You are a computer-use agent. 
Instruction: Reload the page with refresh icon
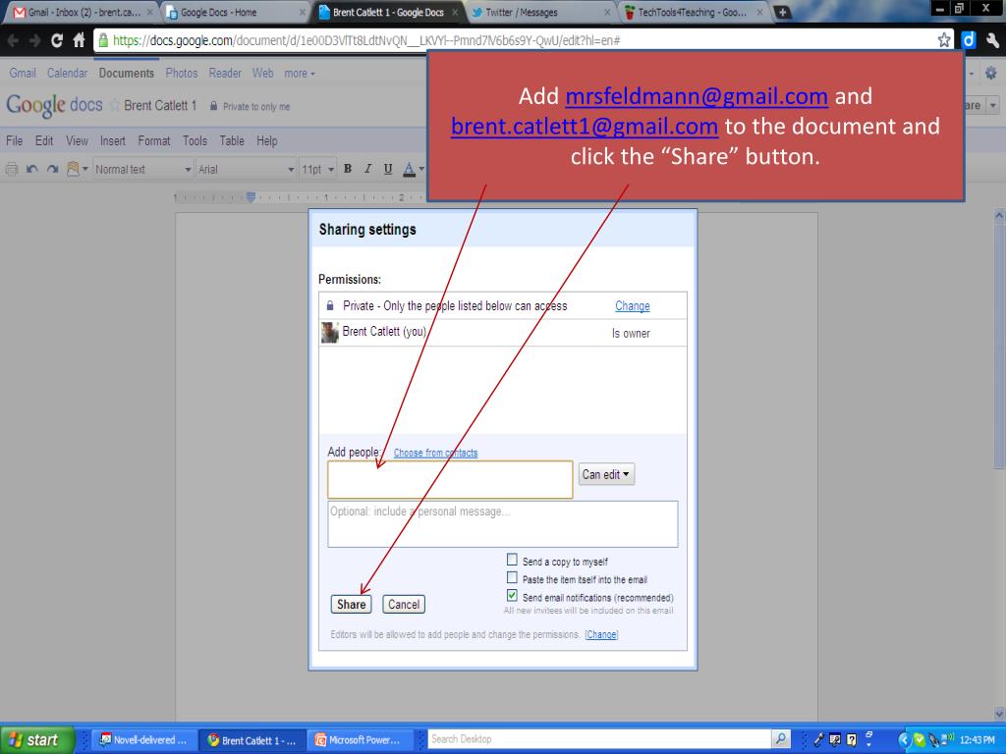[57, 40]
